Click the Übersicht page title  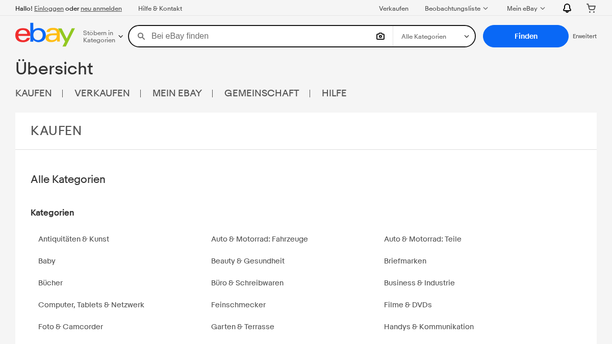[x=54, y=69]
